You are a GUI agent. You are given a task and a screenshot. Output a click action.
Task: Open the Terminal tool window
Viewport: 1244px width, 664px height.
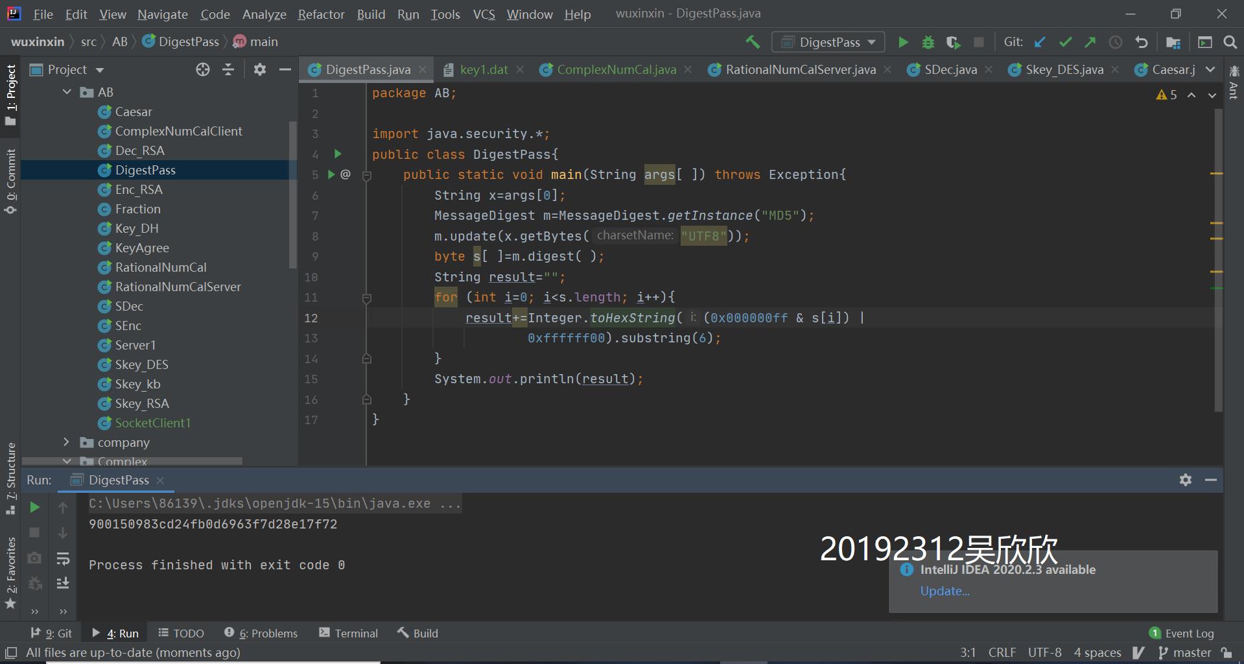tap(349, 633)
